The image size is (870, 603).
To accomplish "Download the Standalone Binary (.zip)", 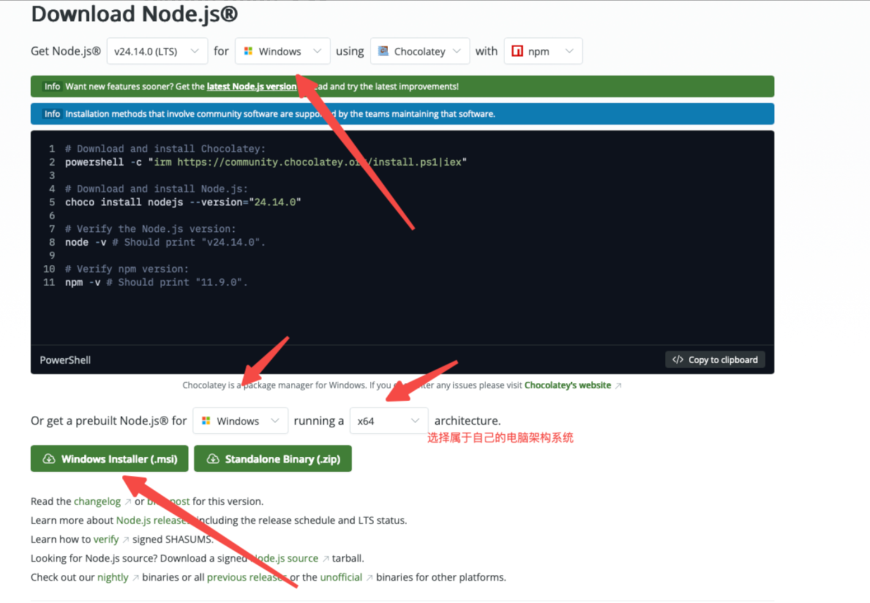I will click(272, 459).
